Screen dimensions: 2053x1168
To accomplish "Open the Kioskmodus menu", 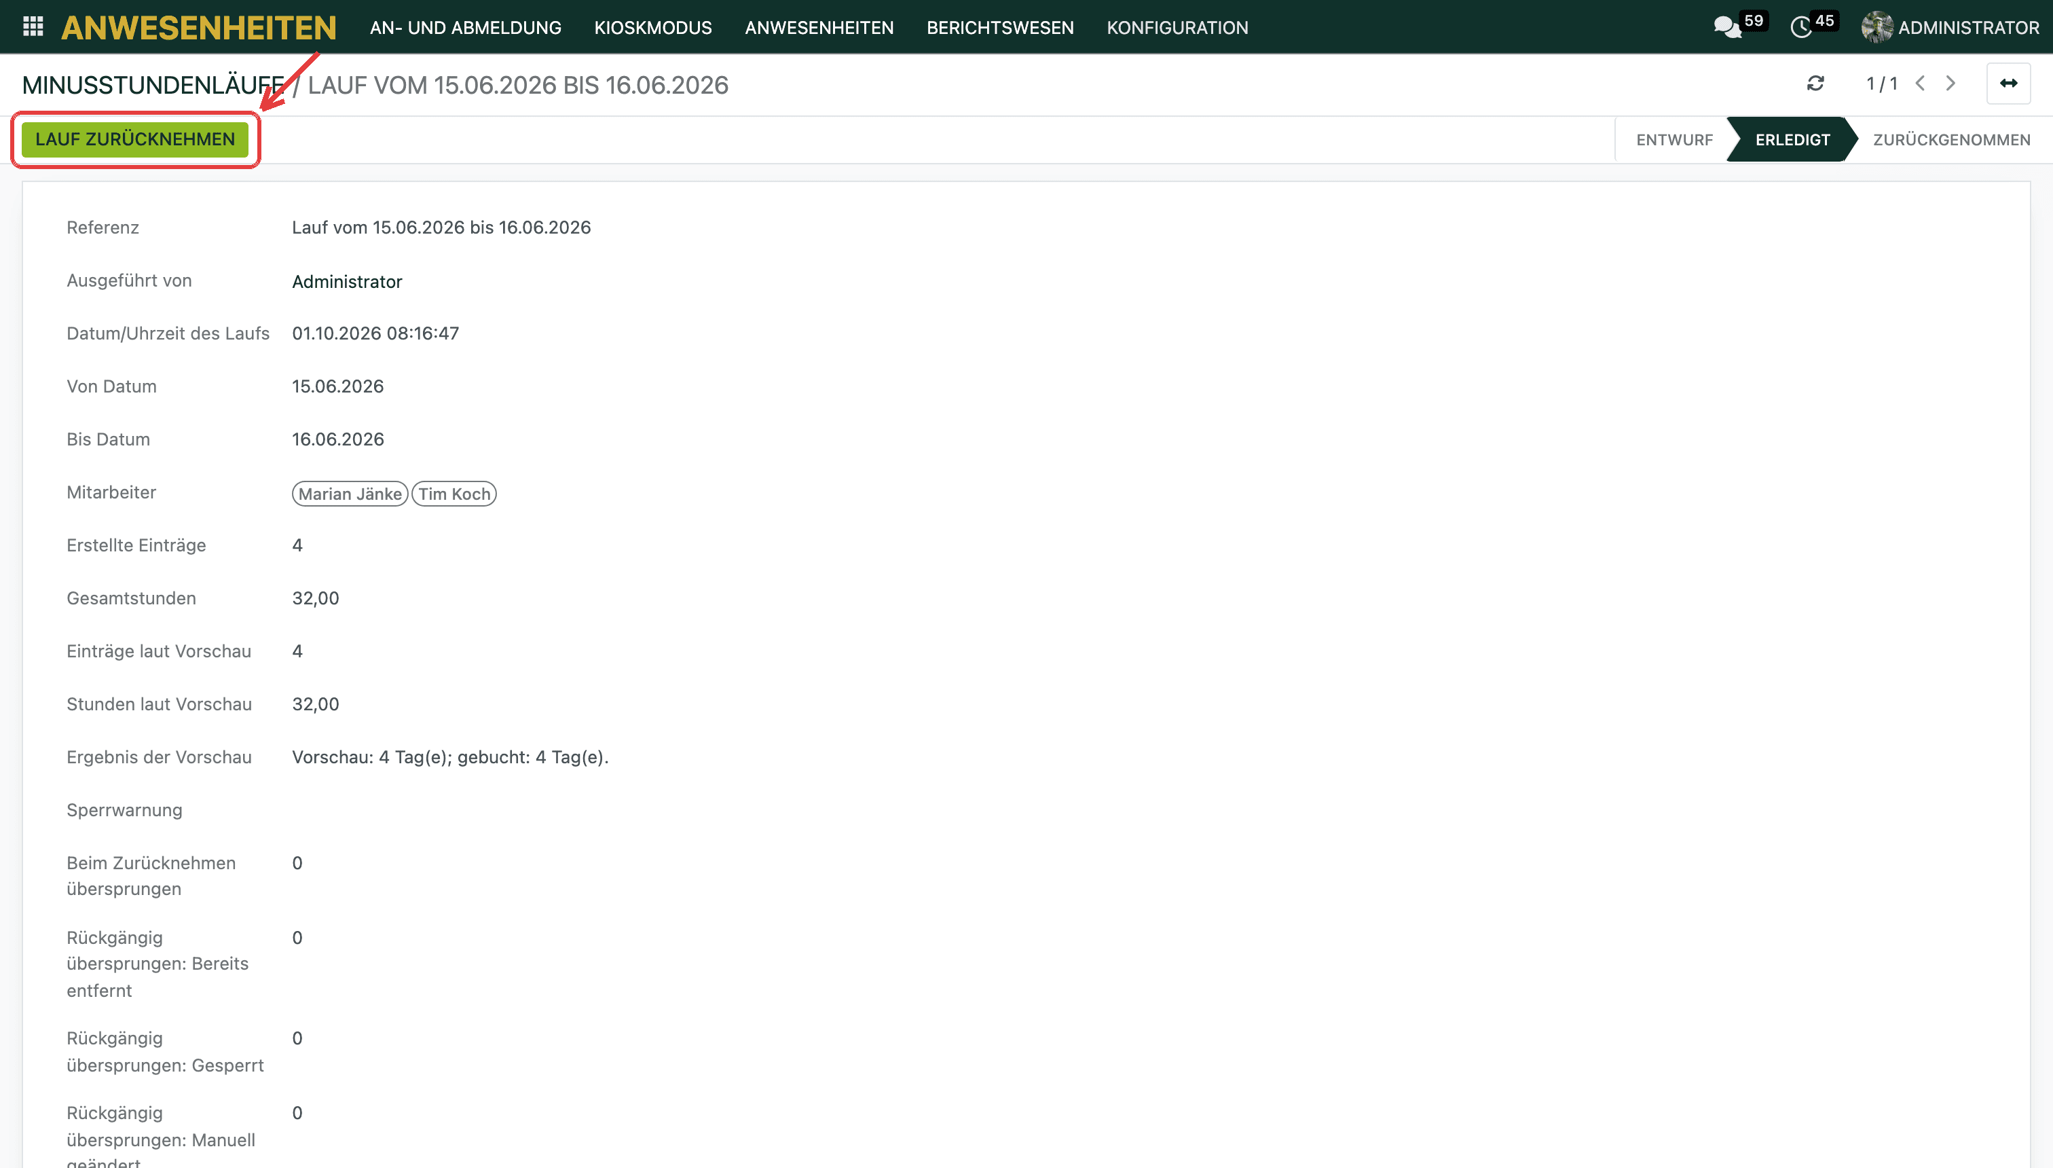I will point(653,27).
